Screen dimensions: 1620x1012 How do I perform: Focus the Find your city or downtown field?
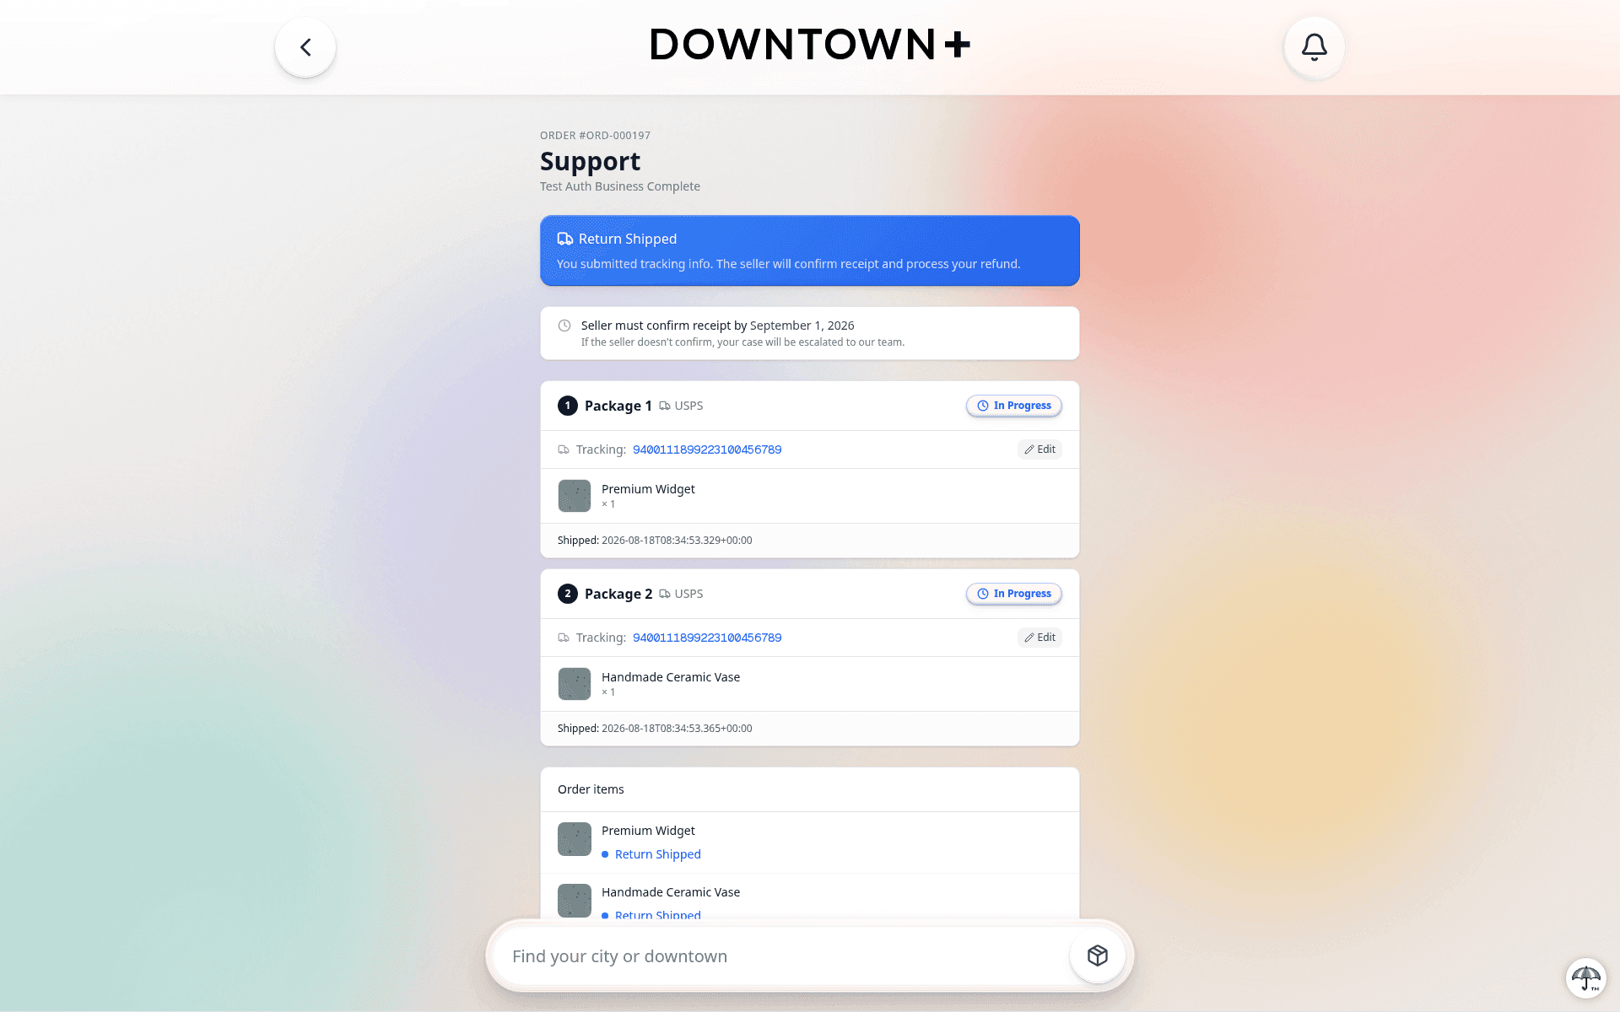(x=780, y=956)
